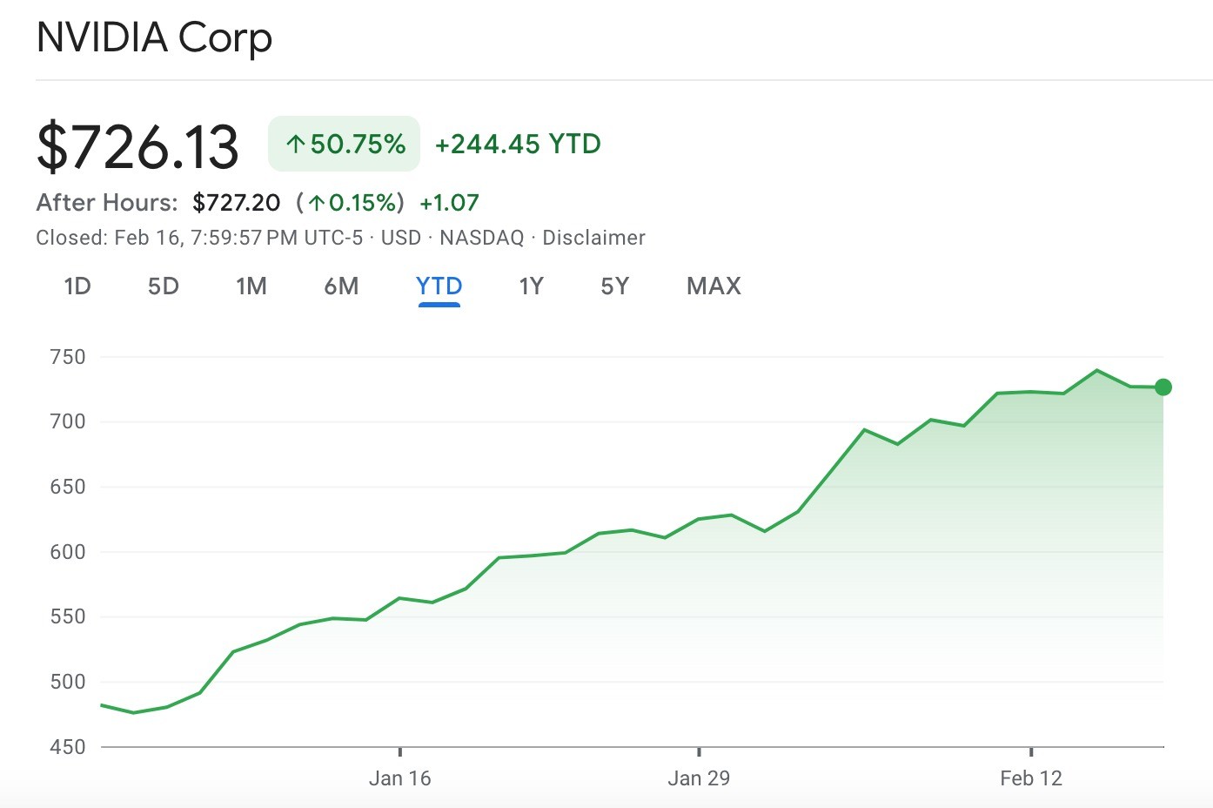Click the after hours up arrow icon

317,204
